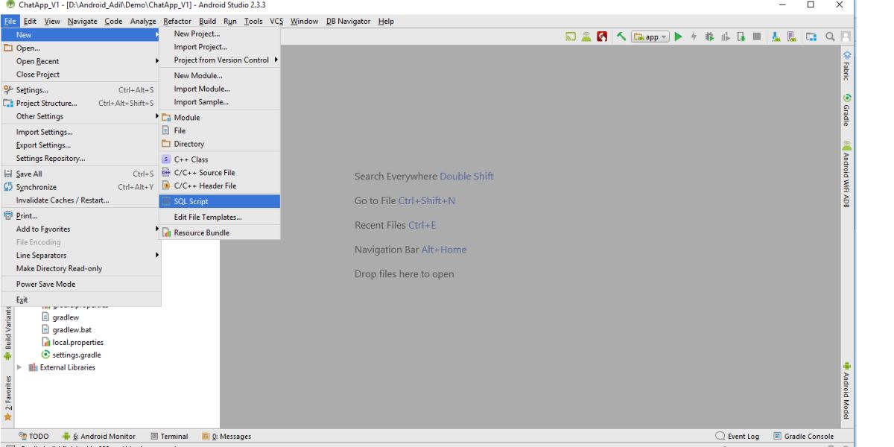Start debugging with the bug icon
This screenshot has height=447, width=894.
[x=709, y=37]
